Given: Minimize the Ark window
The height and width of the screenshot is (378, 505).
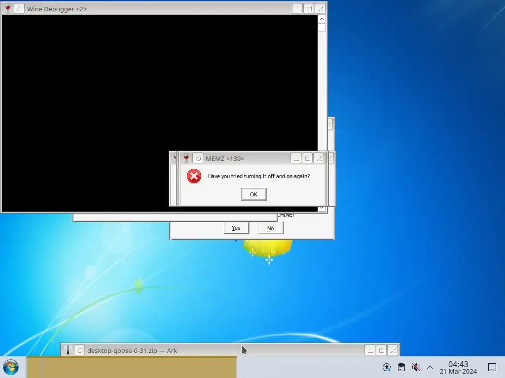Looking at the screenshot, I should [370, 350].
